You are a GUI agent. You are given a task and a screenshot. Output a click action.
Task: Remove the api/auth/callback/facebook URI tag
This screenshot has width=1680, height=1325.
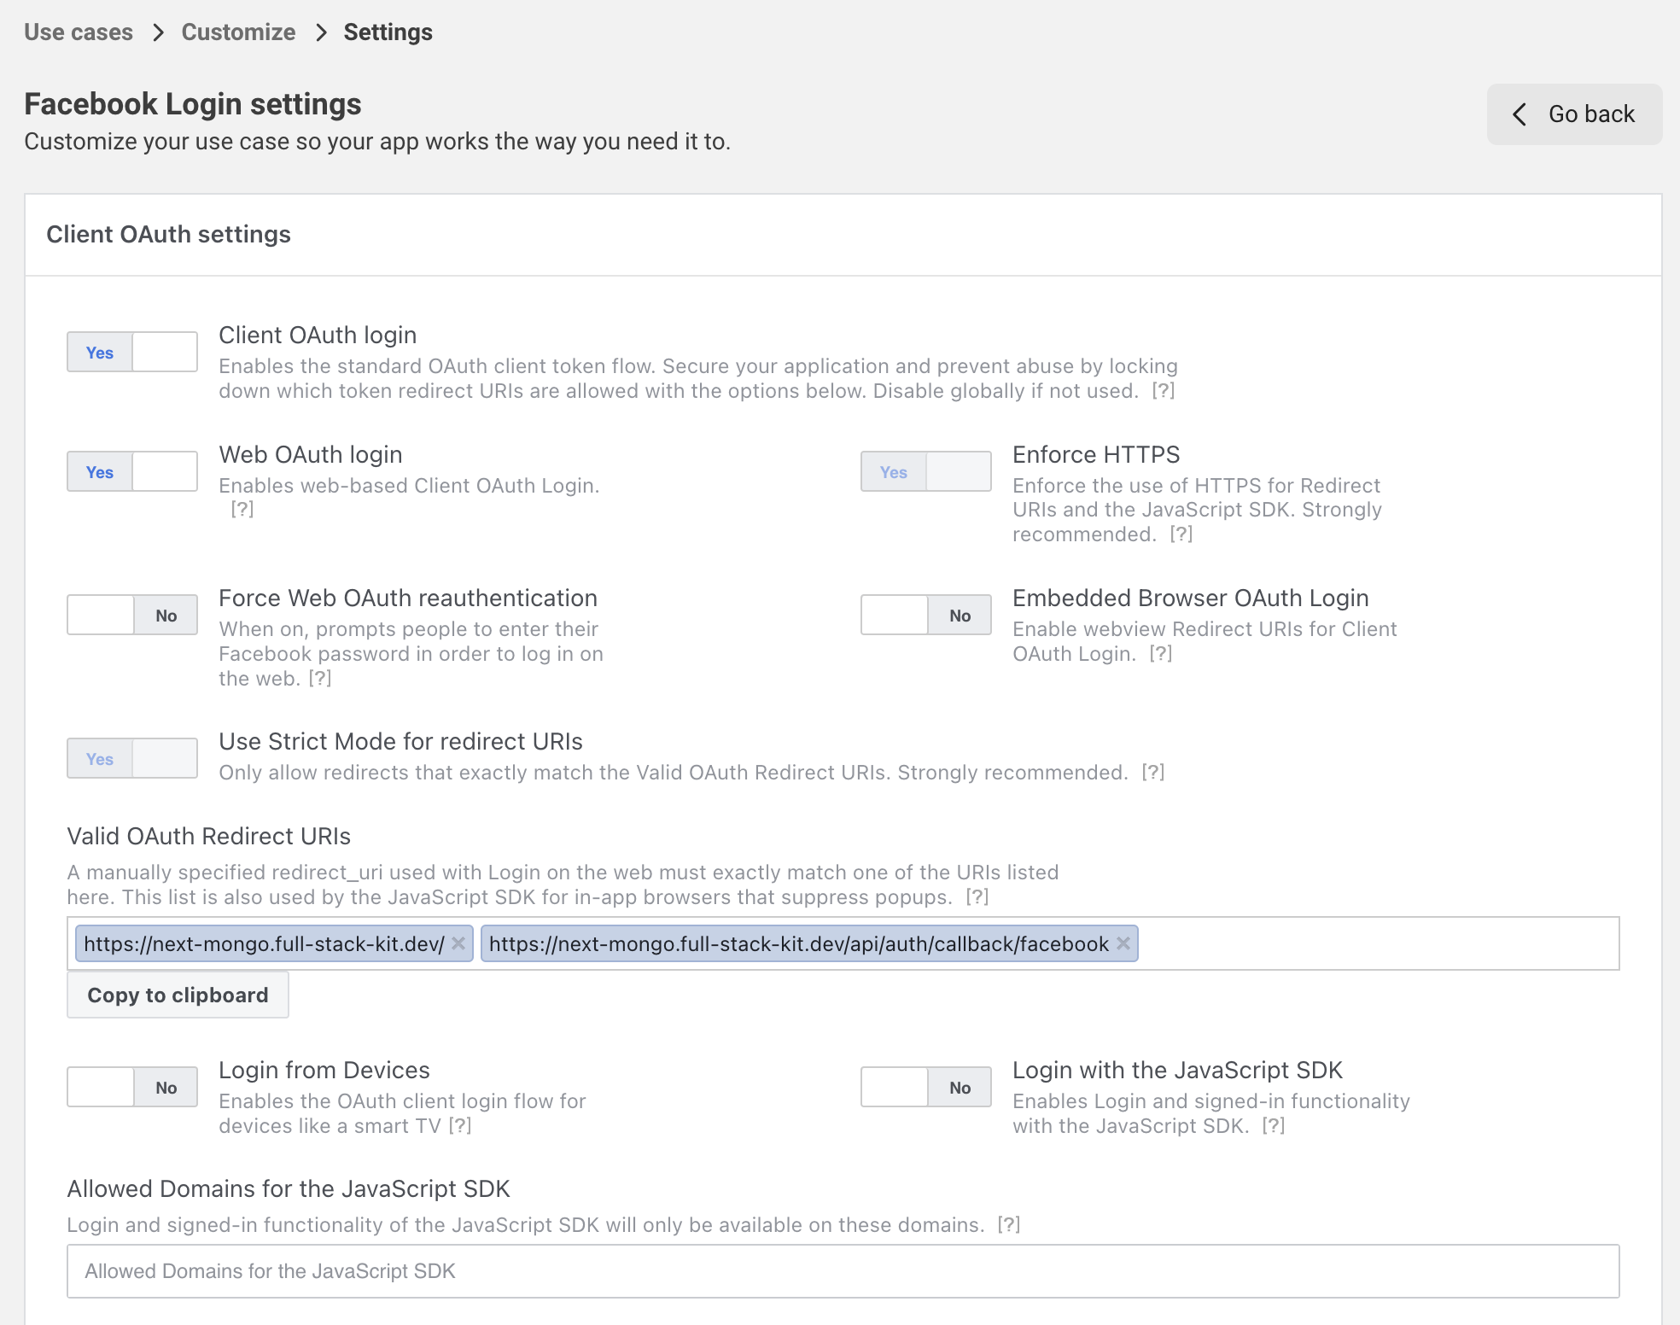coord(1123,943)
